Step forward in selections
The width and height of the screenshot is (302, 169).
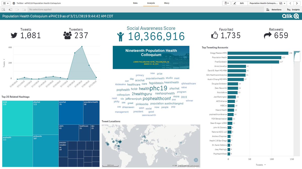17,10
